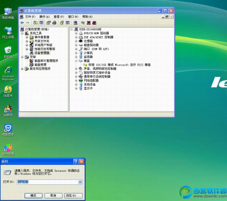Open 帮助(H) menu
Screen dimensions: 227x201
87,17
